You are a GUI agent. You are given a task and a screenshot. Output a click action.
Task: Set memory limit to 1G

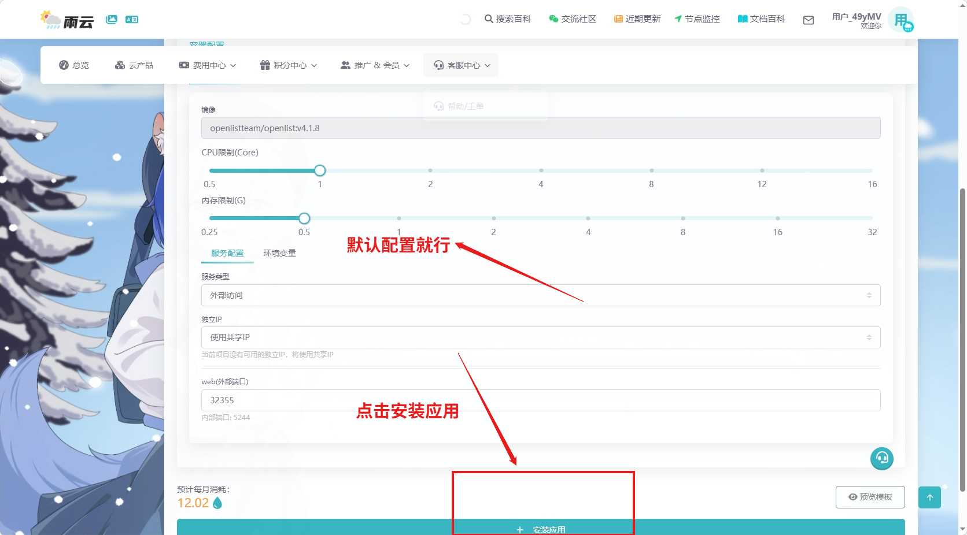coord(399,218)
